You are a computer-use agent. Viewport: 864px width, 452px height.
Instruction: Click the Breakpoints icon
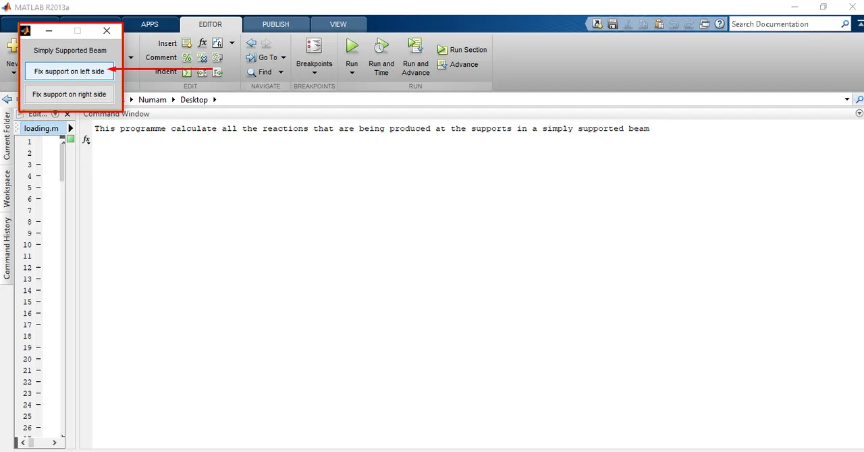(x=314, y=46)
